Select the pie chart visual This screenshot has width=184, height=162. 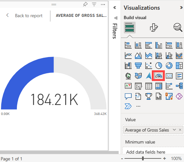[159, 65]
